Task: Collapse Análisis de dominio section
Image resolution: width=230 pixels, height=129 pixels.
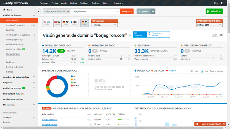Action: click(x=34, y=15)
